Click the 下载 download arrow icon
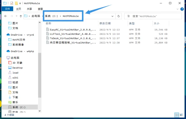This screenshot has width=186, height=119. [x=10, y=97]
